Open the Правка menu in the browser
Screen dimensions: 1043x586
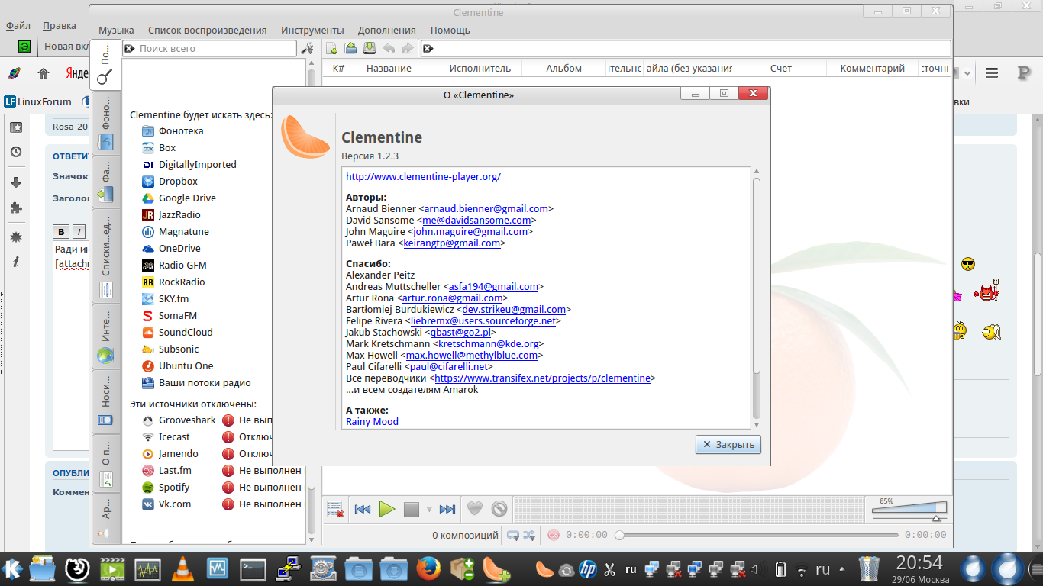point(60,25)
